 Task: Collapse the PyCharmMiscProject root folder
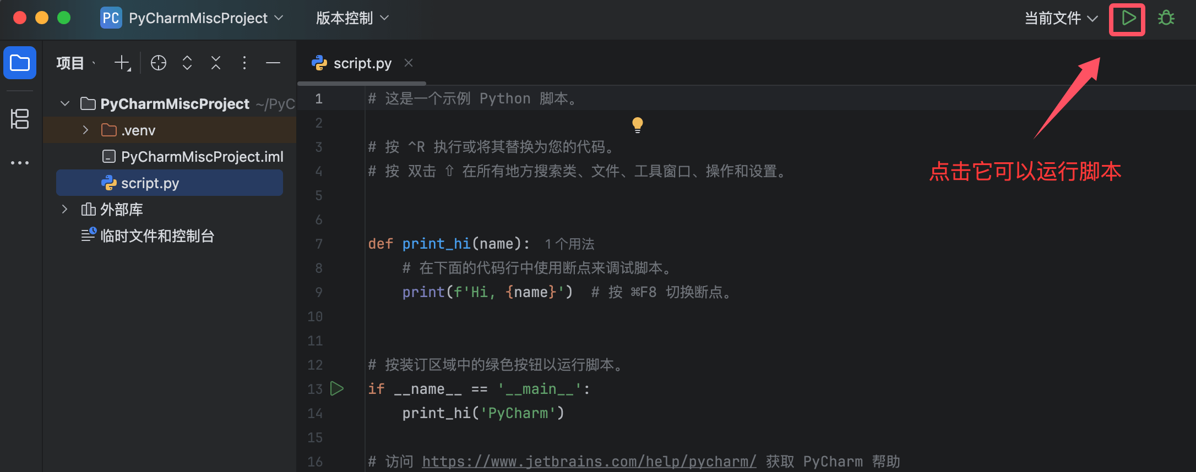pyautogui.click(x=65, y=104)
